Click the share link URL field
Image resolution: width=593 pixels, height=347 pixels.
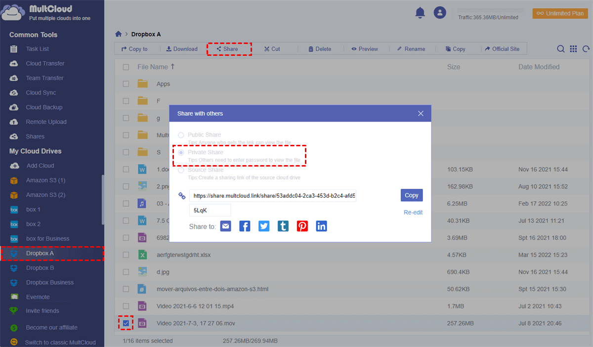pos(272,195)
